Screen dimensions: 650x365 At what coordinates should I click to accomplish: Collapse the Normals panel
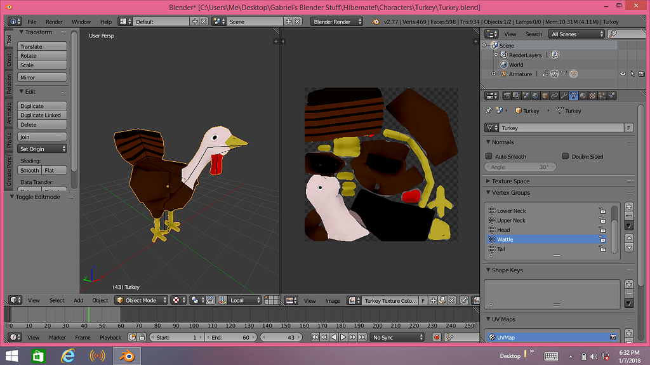[488, 142]
